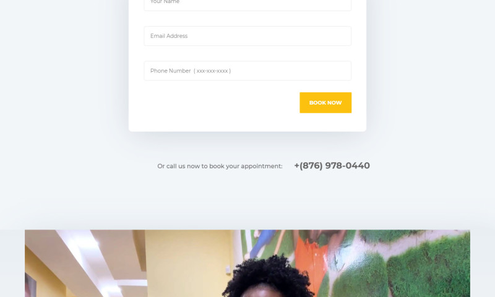
Task: Focus the Email Address input field
Action: [x=247, y=36]
